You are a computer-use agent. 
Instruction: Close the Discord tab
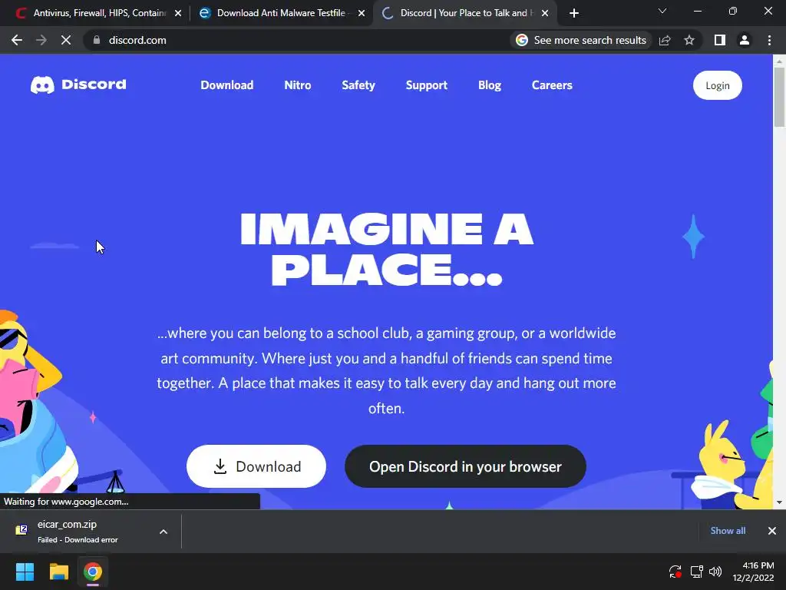(x=545, y=13)
